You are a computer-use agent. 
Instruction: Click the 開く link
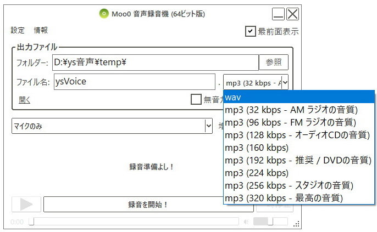tap(24, 100)
